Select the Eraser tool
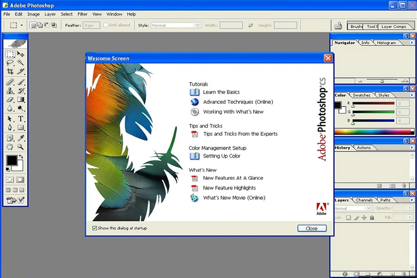The height and width of the screenshot is (278, 417). [x=10, y=100]
